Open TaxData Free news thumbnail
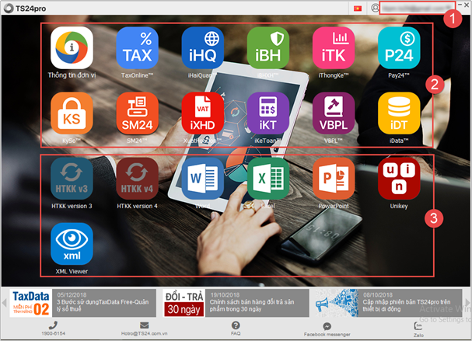 point(30,303)
